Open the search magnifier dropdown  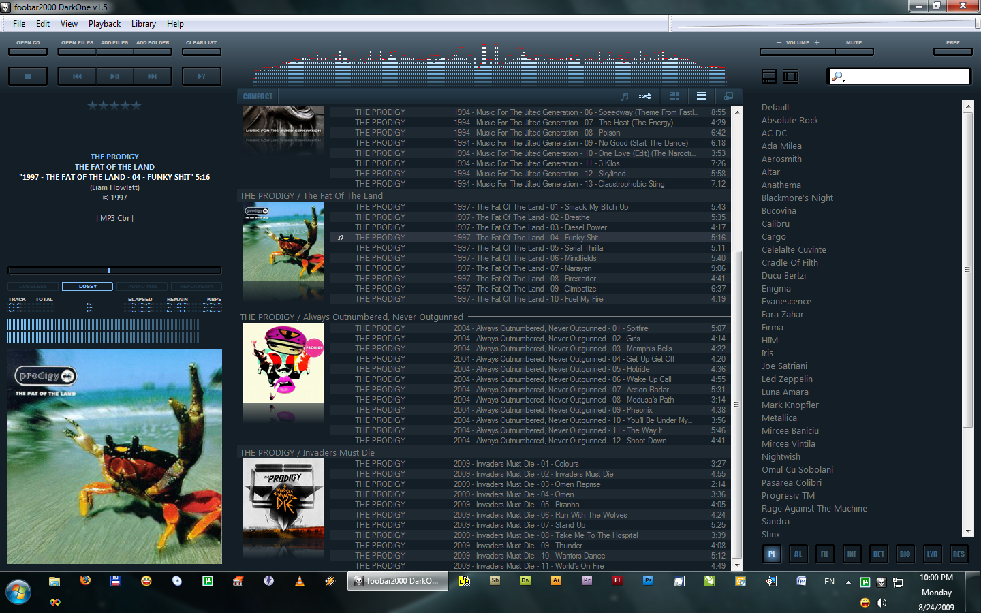click(x=839, y=77)
